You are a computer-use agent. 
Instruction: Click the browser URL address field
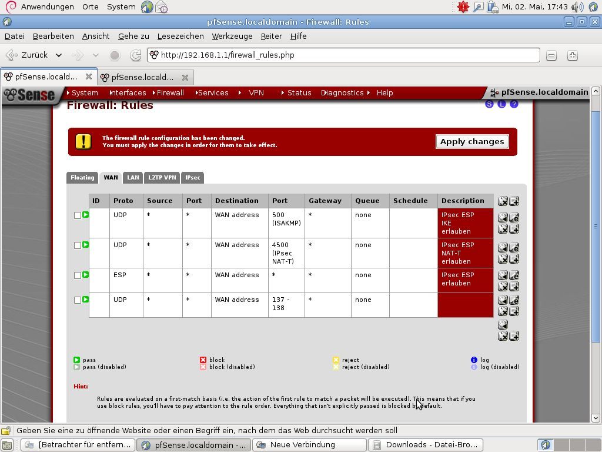tap(343, 55)
